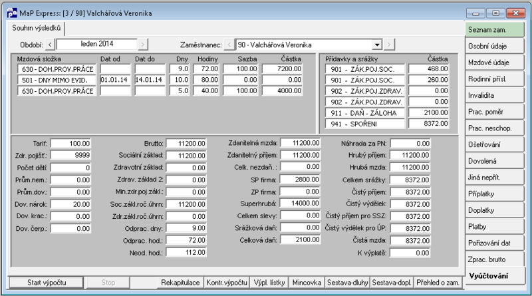Open Mzdové údaje section
Image resolution: width=532 pixels, height=296 pixels.
[494, 63]
